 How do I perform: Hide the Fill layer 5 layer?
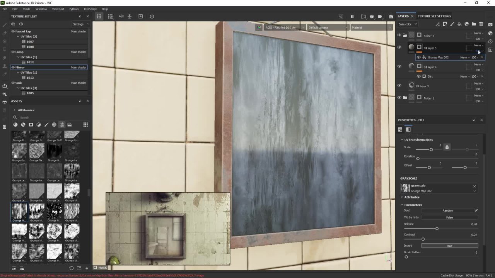tap(399, 47)
